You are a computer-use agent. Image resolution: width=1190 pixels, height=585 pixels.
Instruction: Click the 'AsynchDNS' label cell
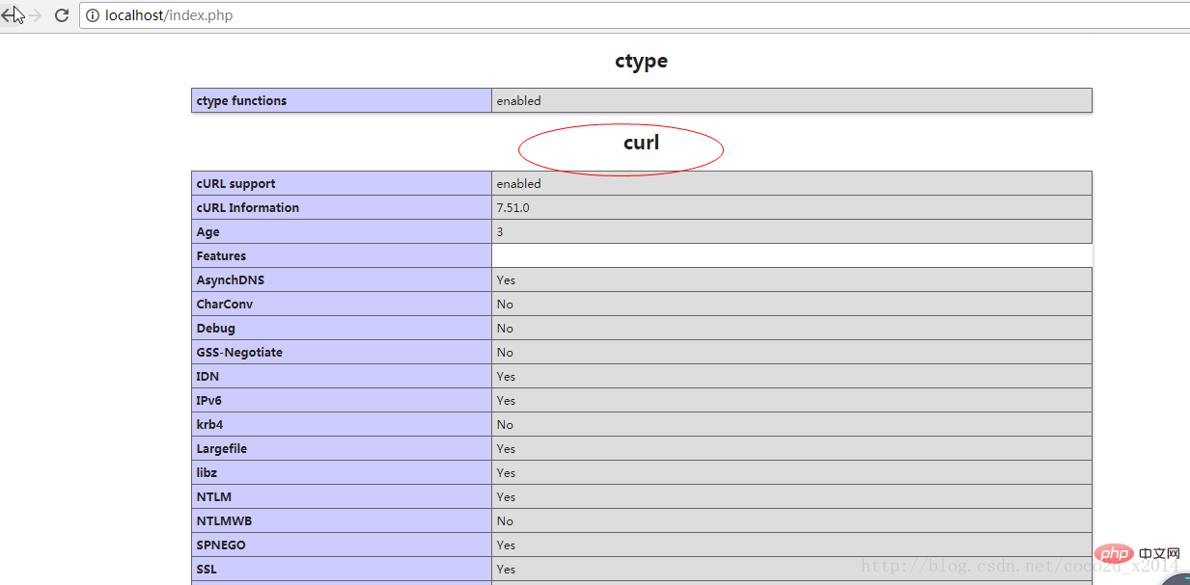(x=342, y=279)
